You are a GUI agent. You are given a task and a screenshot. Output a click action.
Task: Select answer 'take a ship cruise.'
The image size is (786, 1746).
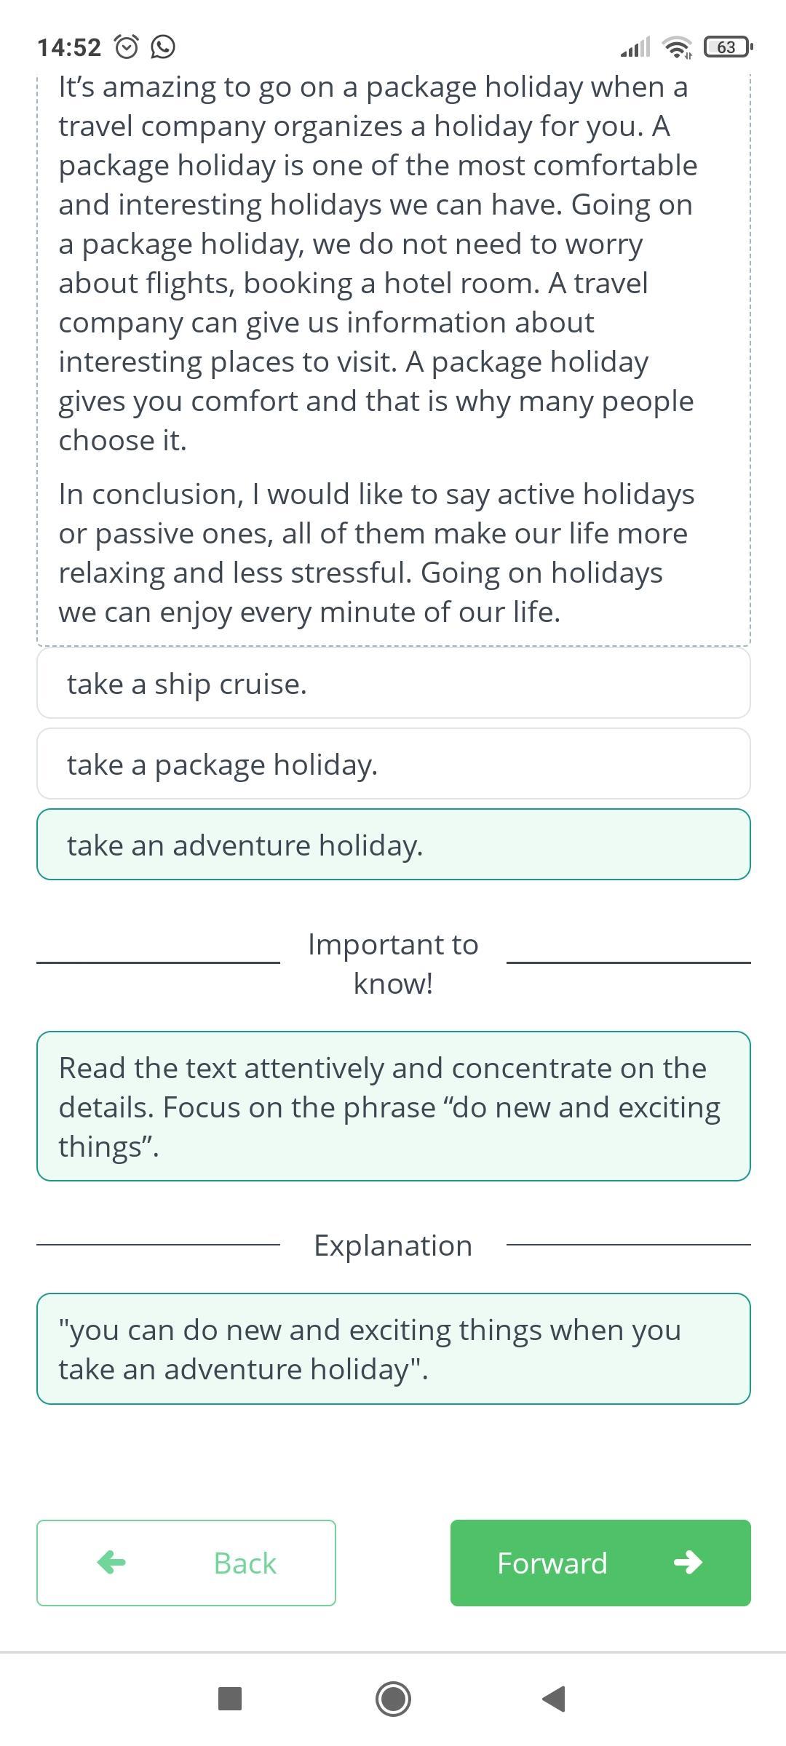[x=394, y=683]
